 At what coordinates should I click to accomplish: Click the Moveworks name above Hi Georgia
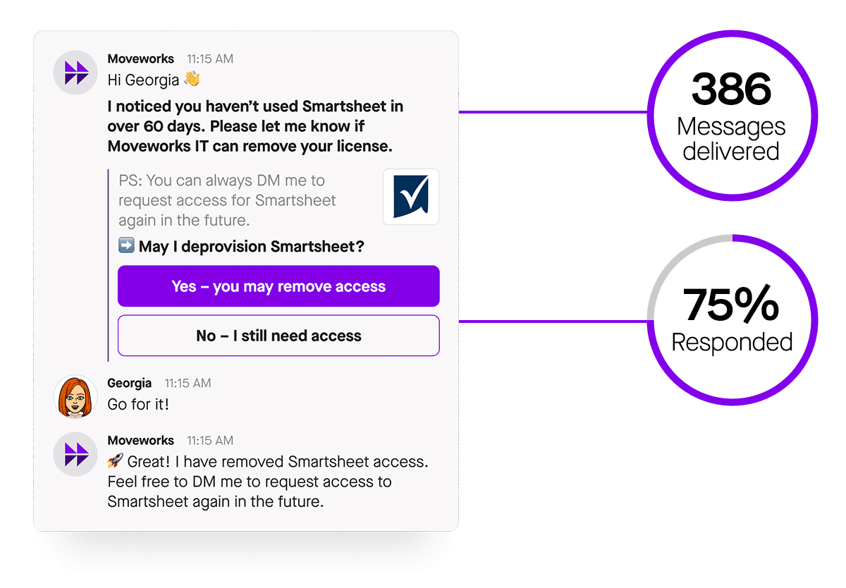tap(141, 59)
